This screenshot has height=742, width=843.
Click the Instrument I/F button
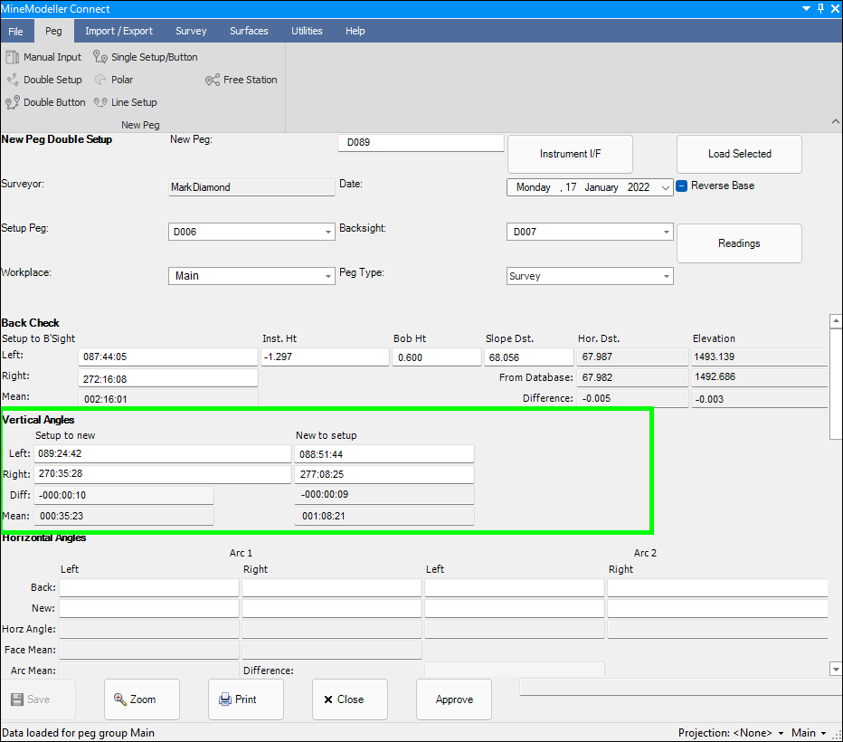pos(570,154)
